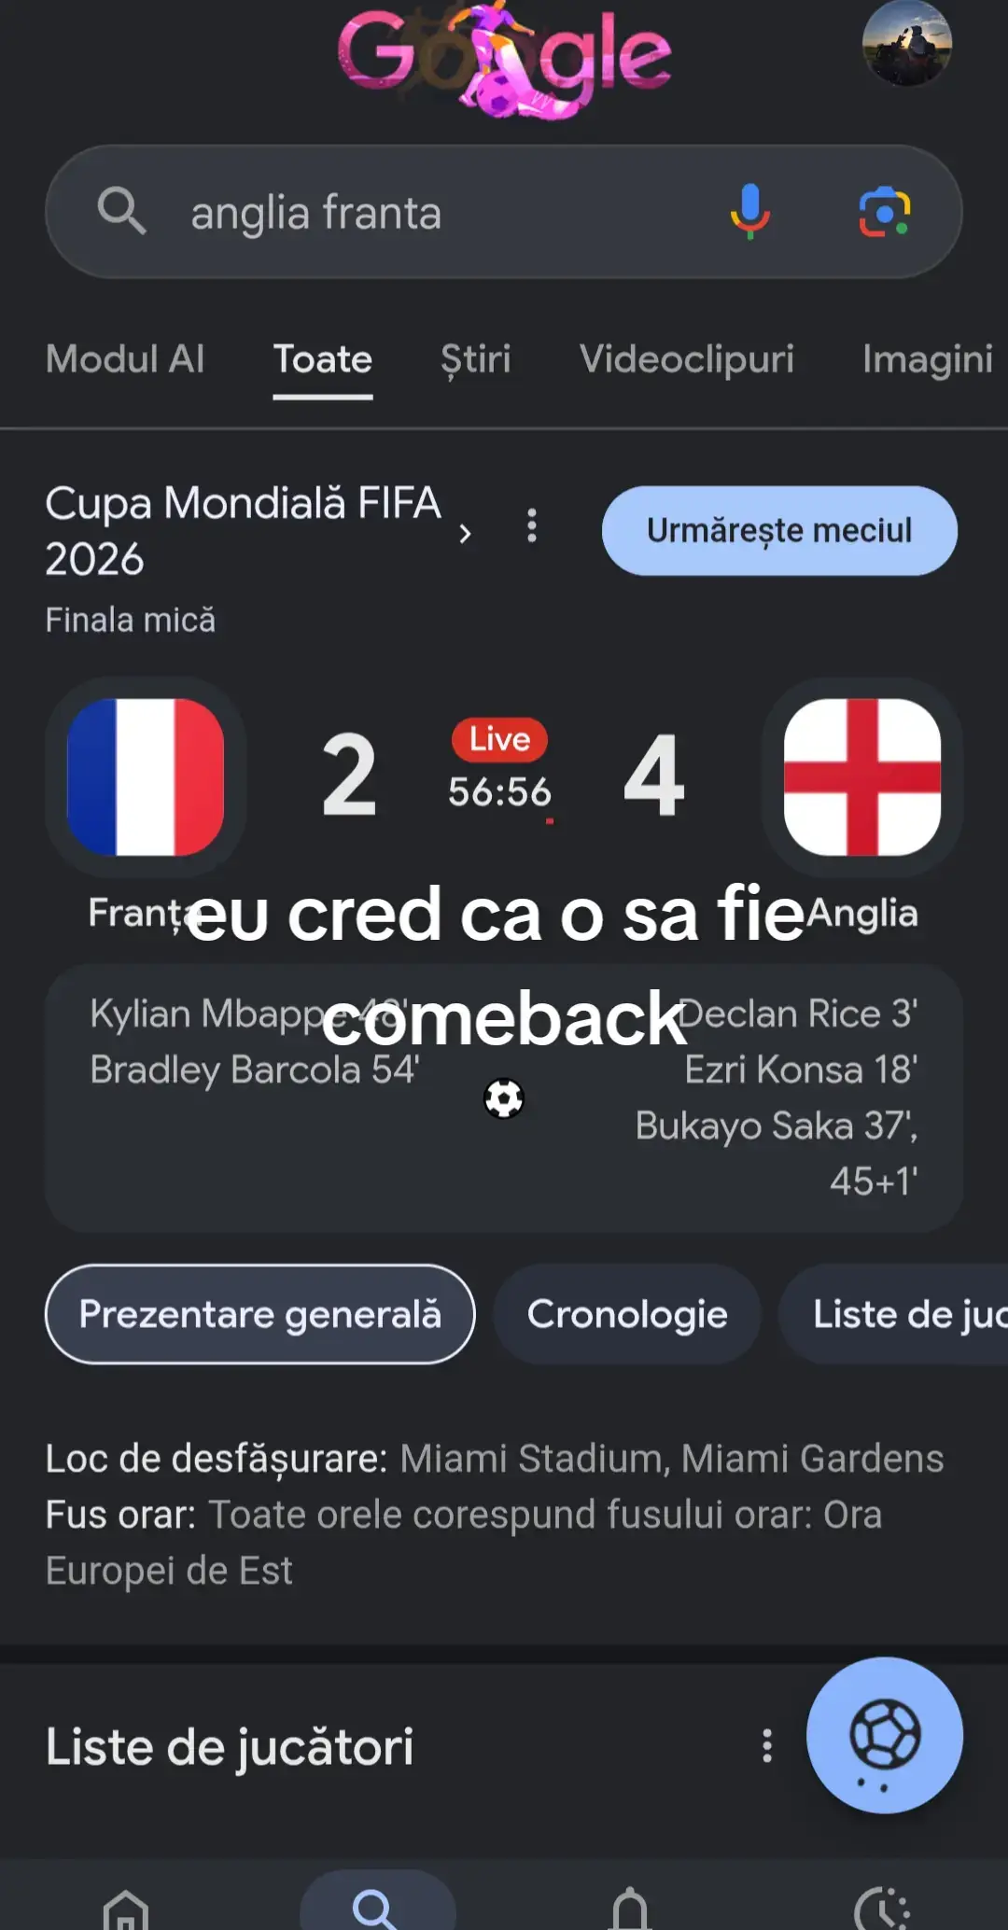Open three-dot menu next to Liste de jucători
Screen dimensions: 1008x1930
pyautogui.click(x=767, y=1746)
